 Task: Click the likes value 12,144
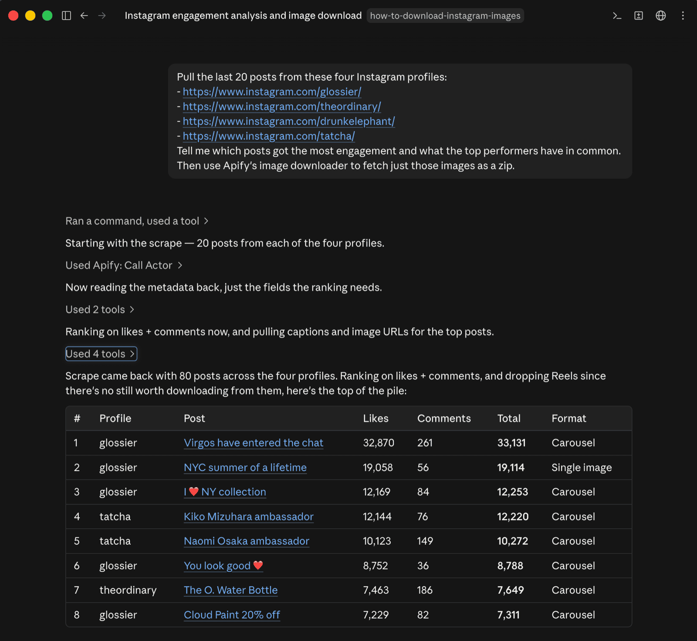[x=377, y=517]
